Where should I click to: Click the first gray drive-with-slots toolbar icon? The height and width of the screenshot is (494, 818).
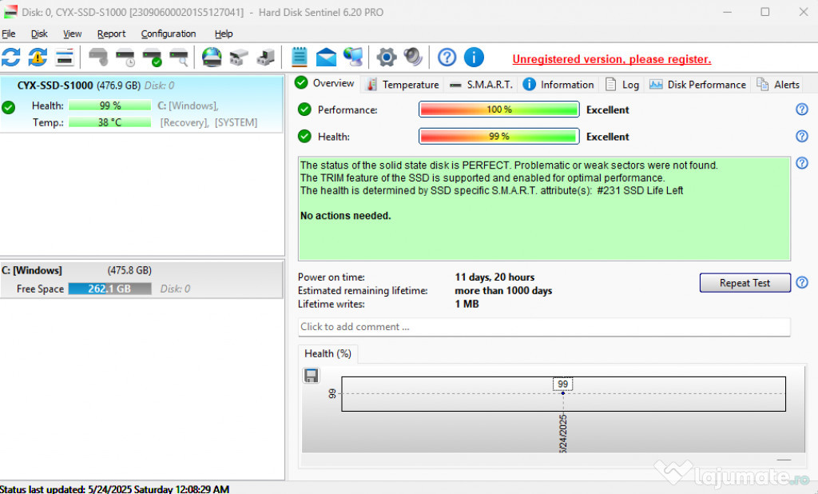239,57
